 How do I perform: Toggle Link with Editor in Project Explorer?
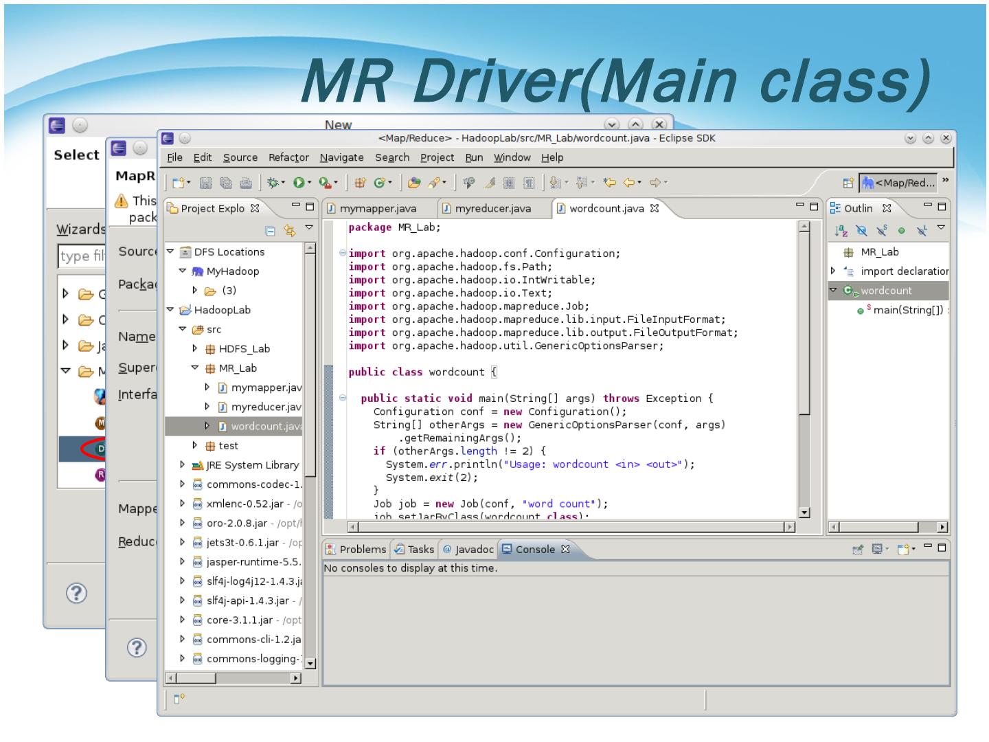(x=289, y=231)
